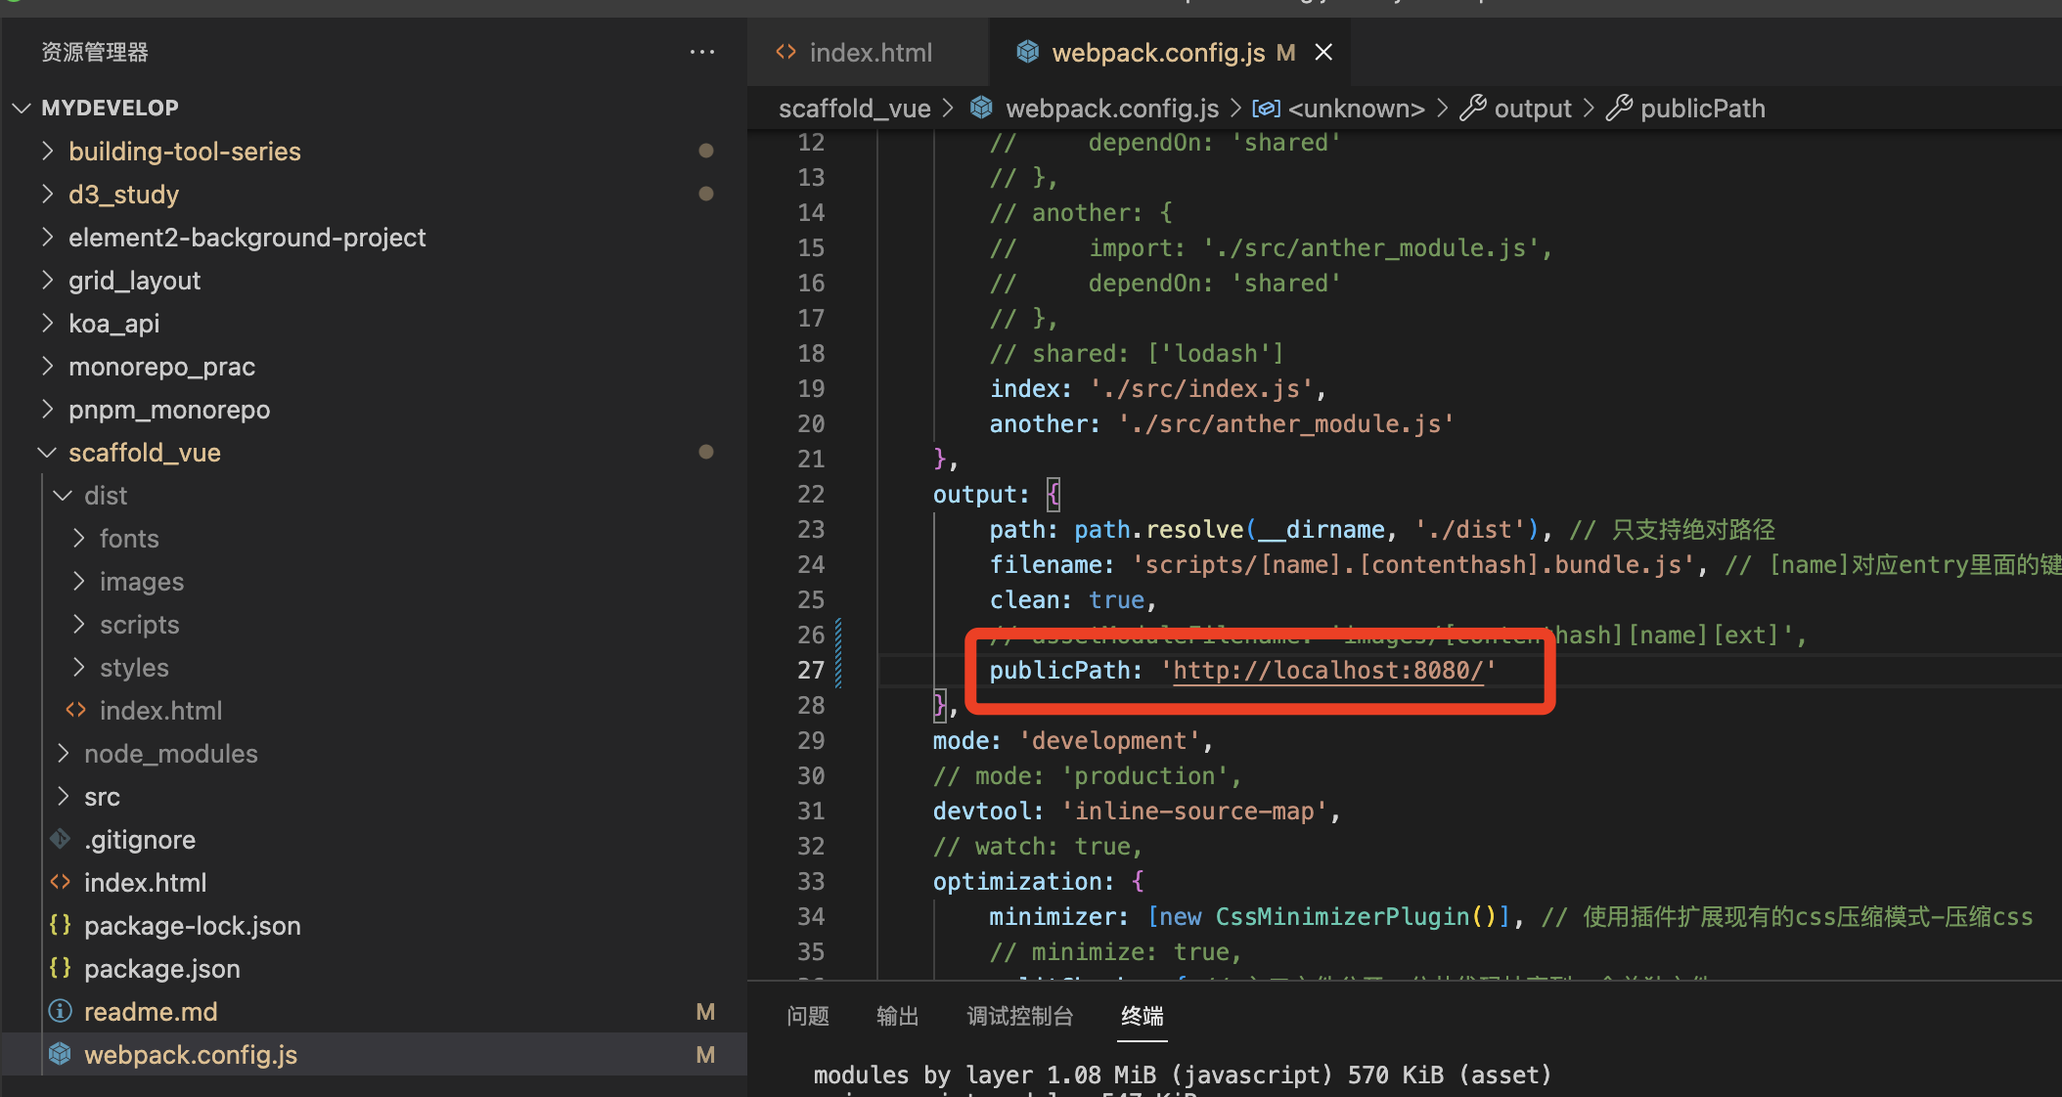Click the HTML icon on the index.html tab
Viewport: 2062px width, 1097px height.
785,52
